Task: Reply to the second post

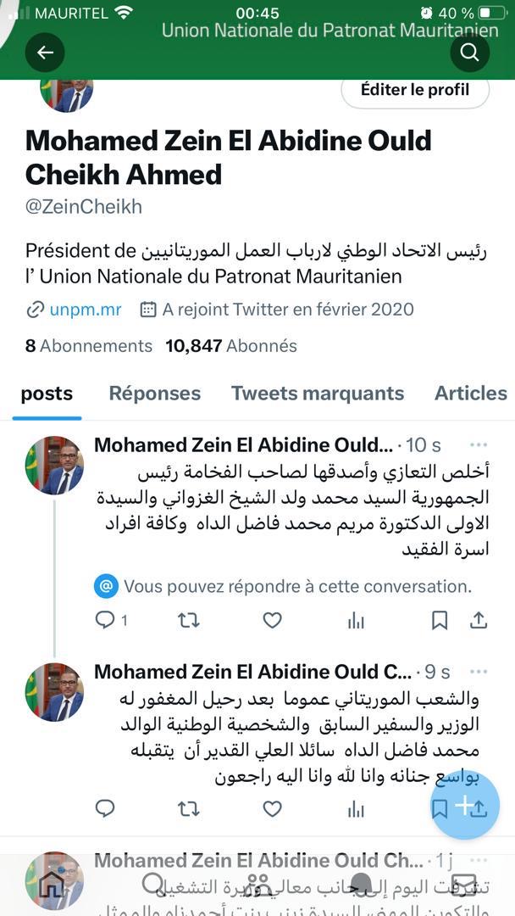Action: click(105, 809)
